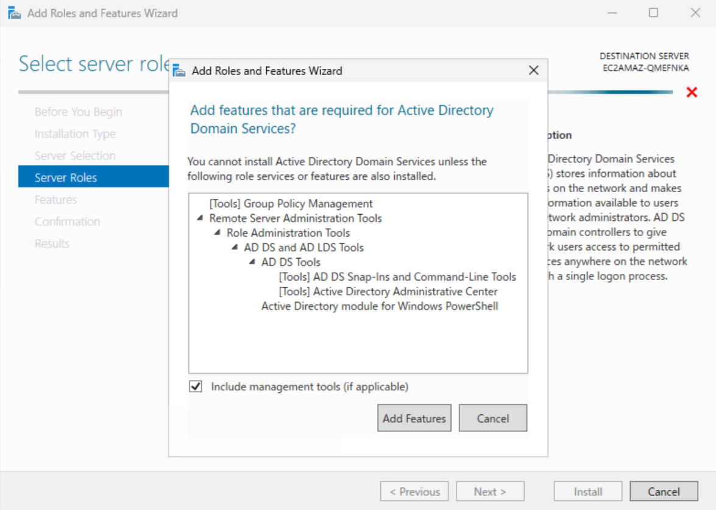Open the Before You Begin step
The height and width of the screenshot is (510, 716).
click(78, 112)
